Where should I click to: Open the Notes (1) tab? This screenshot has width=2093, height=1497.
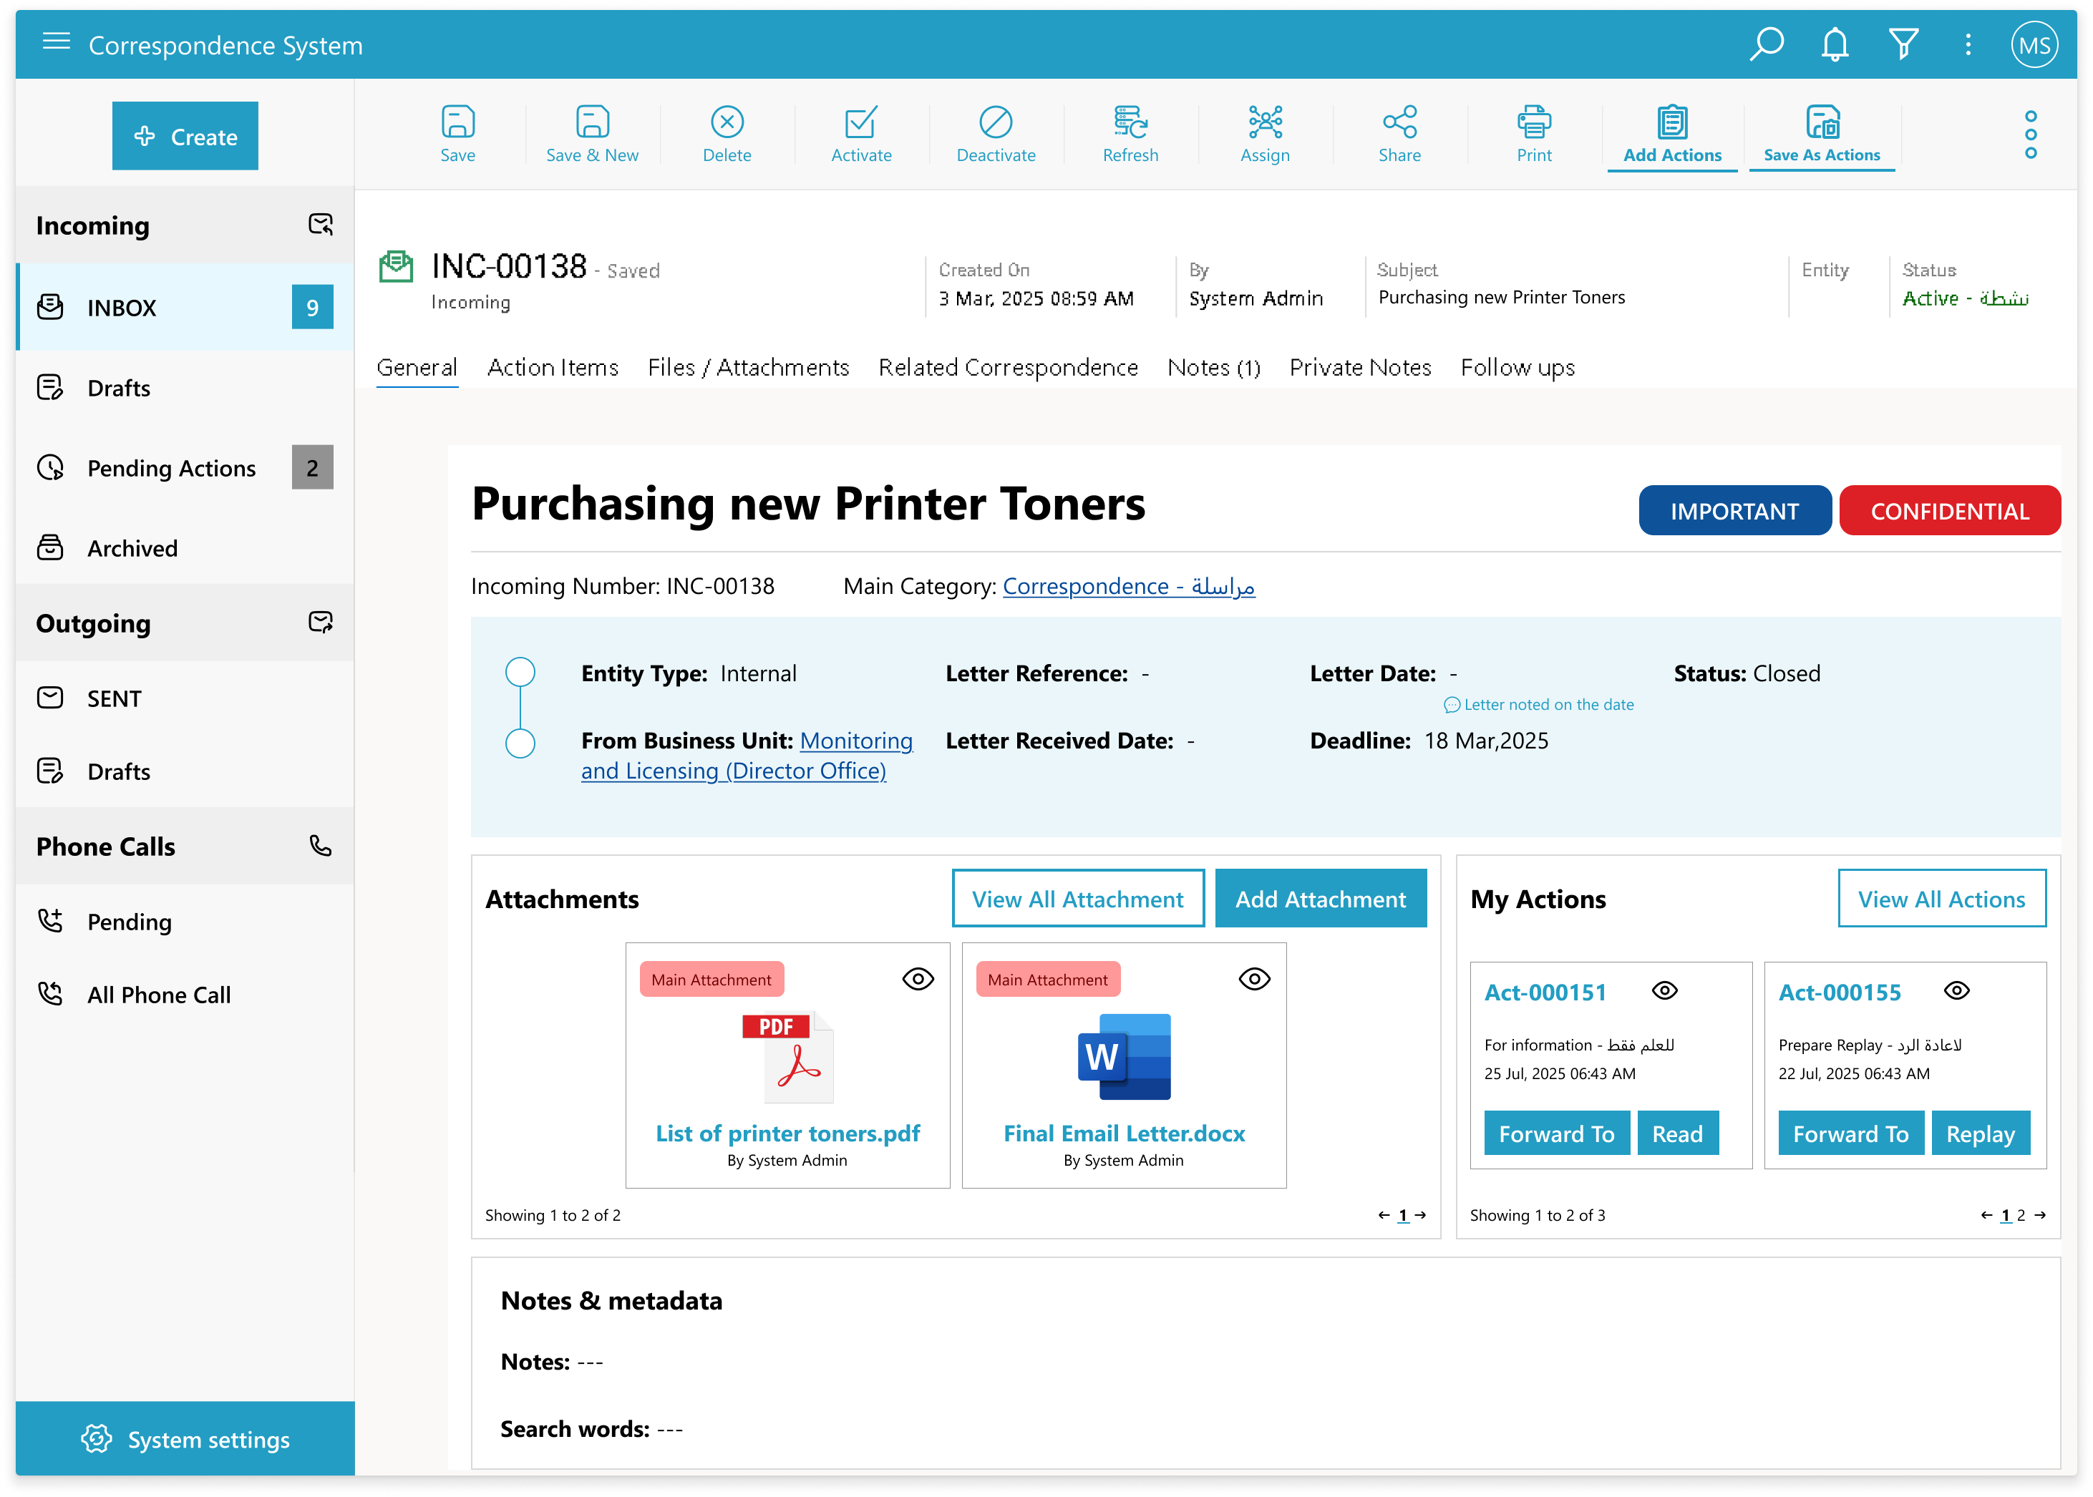(1213, 368)
